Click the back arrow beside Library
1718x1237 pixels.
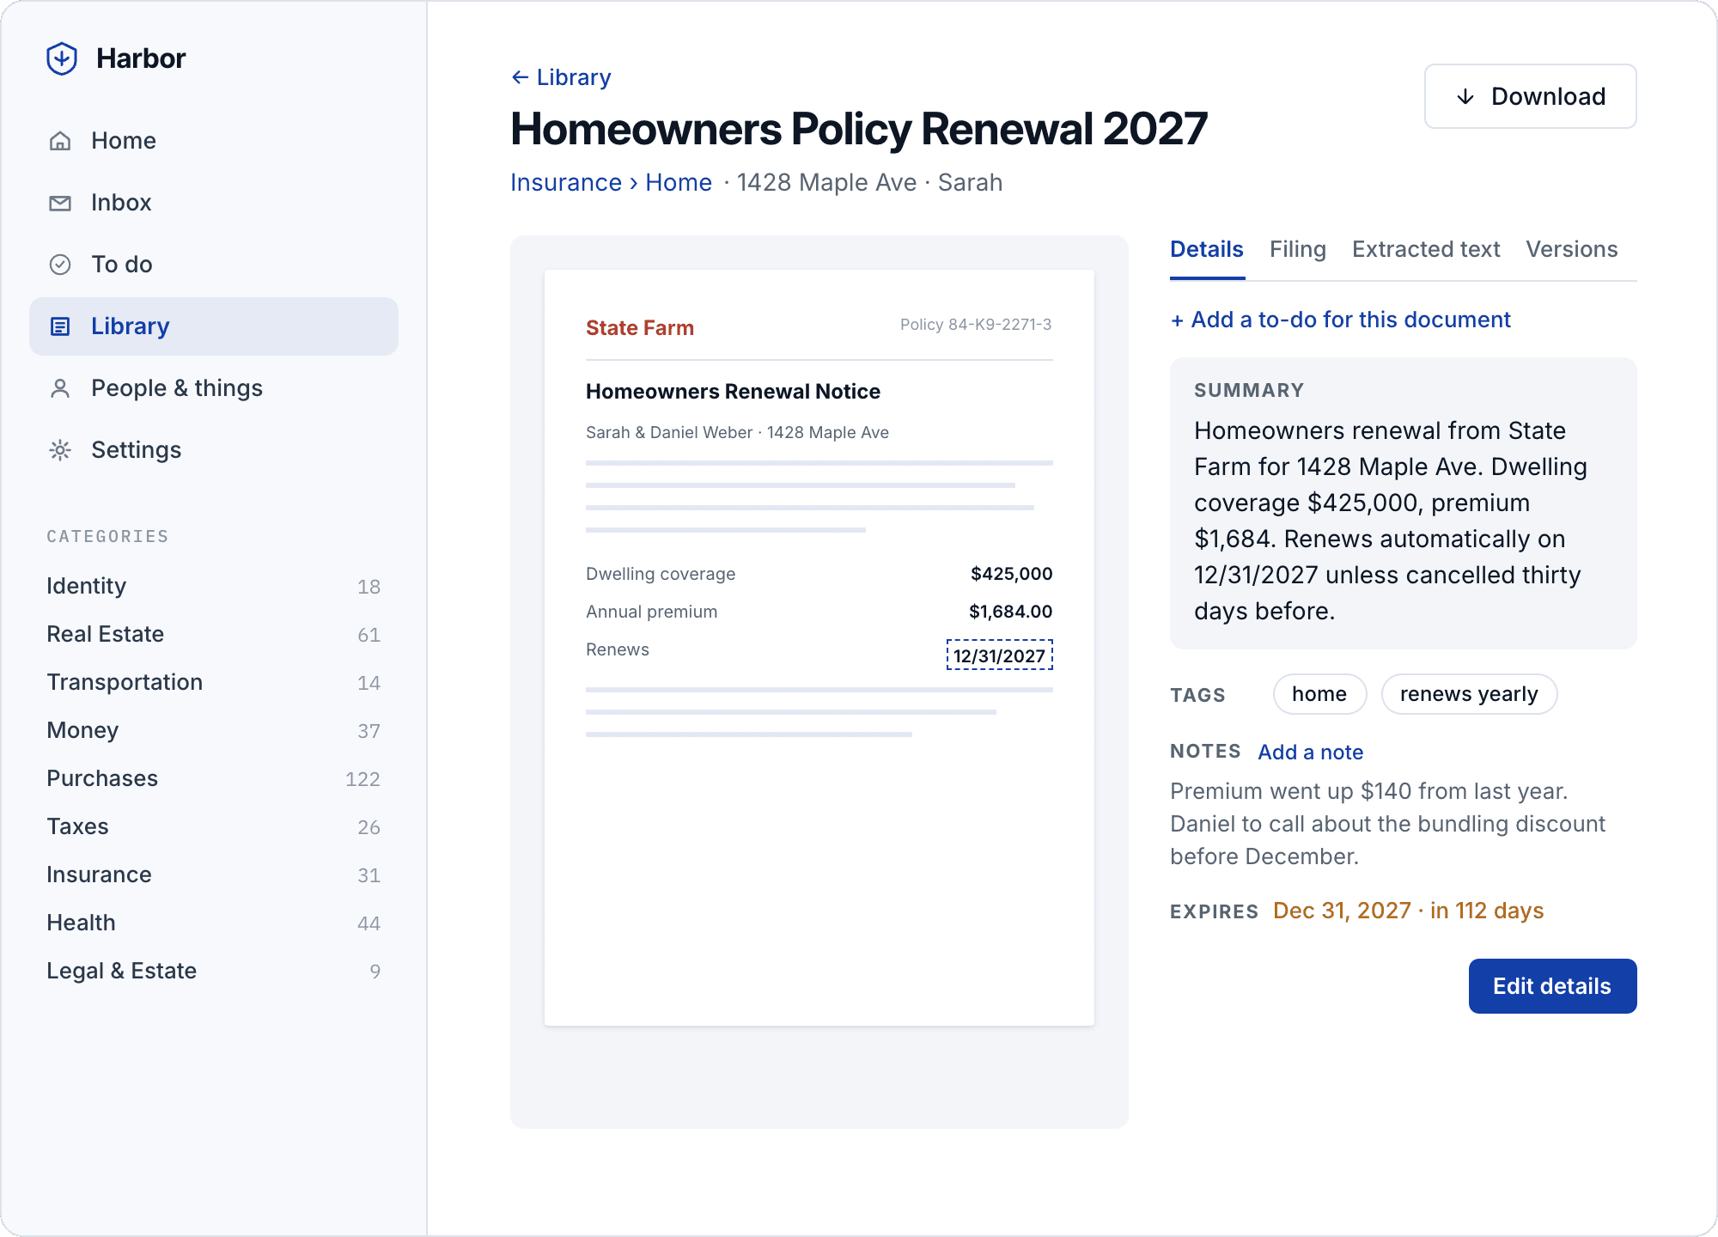point(520,77)
